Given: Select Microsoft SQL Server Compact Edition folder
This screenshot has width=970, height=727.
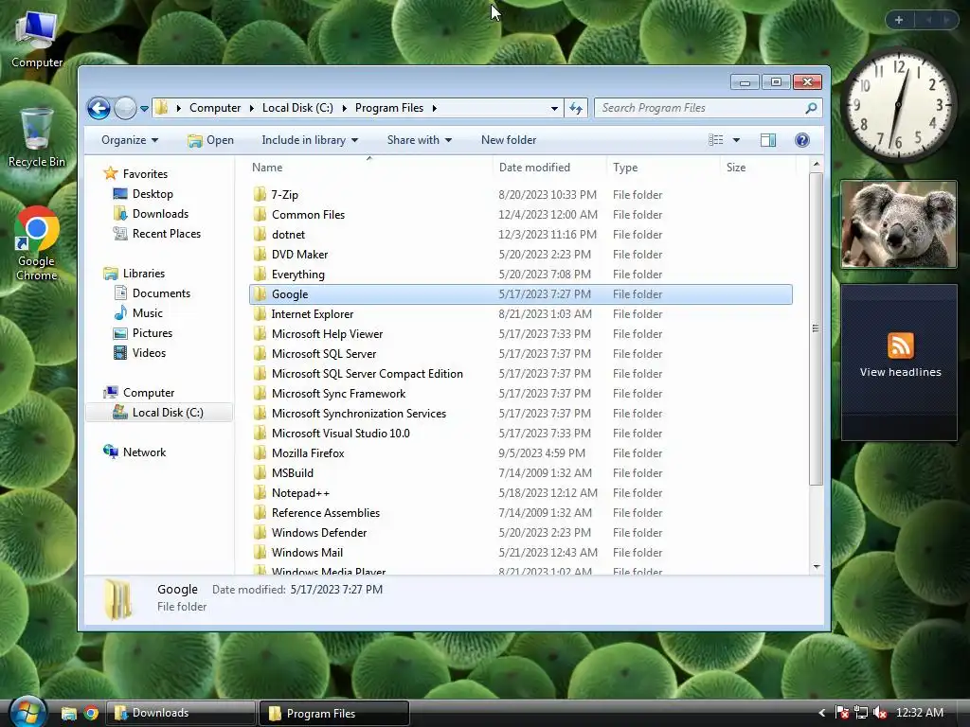Looking at the screenshot, I should coord(520,373).
